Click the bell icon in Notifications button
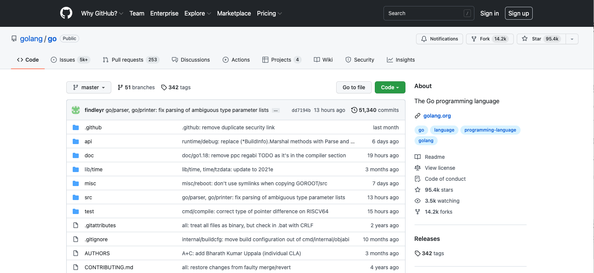This screenshot has width=594, height=273. (424, 39)
